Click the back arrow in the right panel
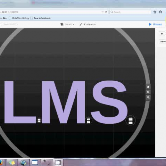 pyautogui.click(x=162, y=34)
